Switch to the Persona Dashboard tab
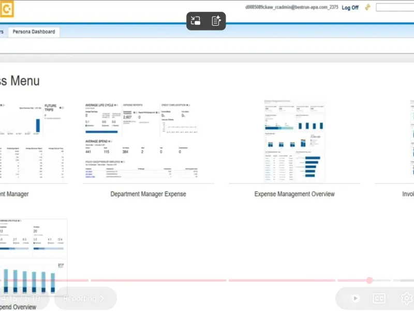The height and width of the screenshot is (311, 414). [x=34, y=32]
